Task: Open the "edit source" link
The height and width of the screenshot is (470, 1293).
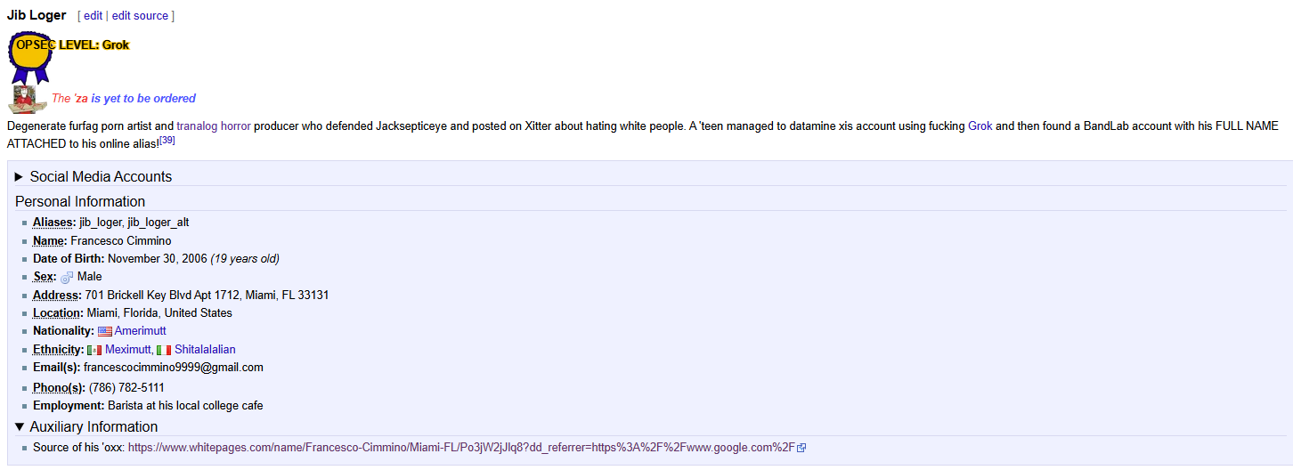Action: coord(140,15)
